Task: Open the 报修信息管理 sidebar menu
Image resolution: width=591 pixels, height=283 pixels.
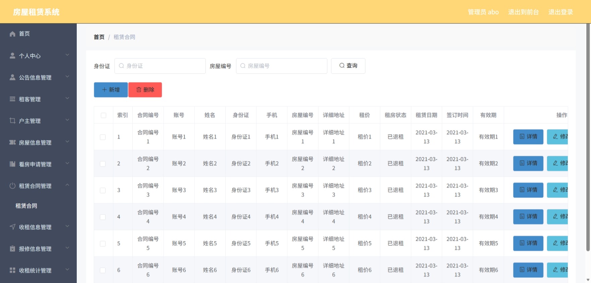Action: tap(38, 249)
